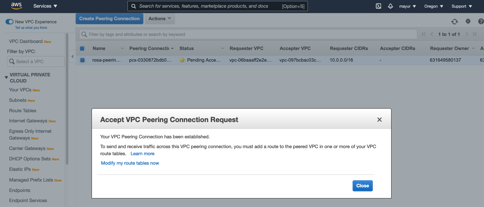Go to the AWS console home logo
The image size is (484, 207).
pyautogui.click(x=16, y=6)
